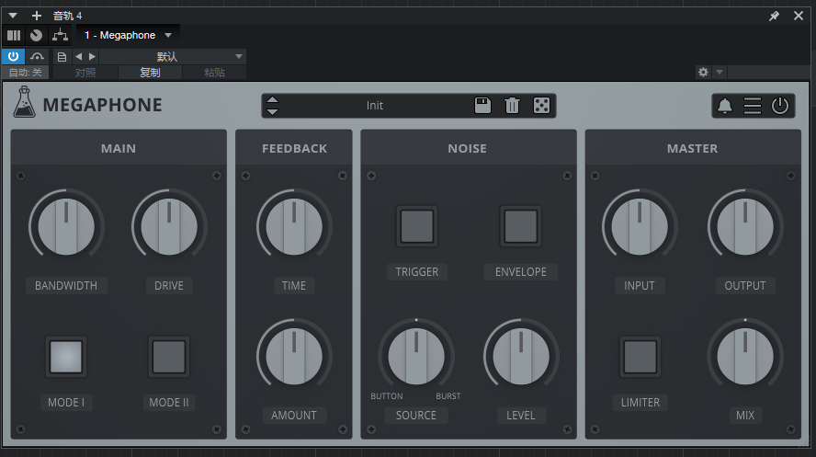
Task: Click the MASTER section header
Action: click(x=693, y=148)
